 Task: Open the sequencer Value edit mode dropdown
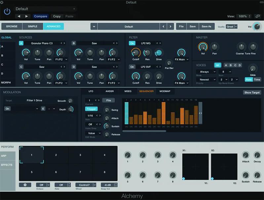93,133
